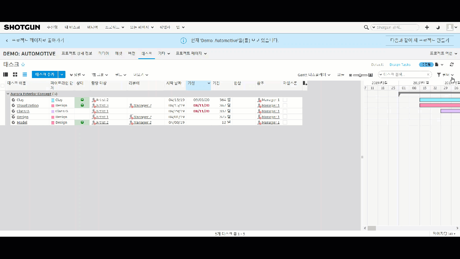The image size is (460, 259).
Task: Click the create new project button in banner
Action: [420, 41]
